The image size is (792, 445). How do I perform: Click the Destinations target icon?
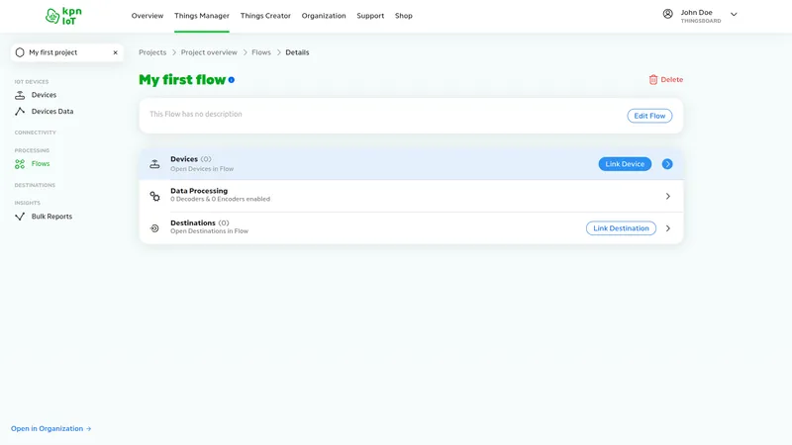point(154,228)
